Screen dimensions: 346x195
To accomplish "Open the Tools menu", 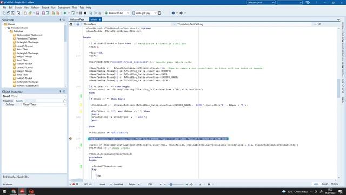I will coord(75,8).
